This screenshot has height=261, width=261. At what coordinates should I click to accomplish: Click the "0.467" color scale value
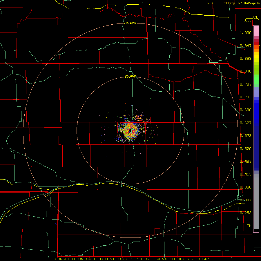[x=246, y=162]
